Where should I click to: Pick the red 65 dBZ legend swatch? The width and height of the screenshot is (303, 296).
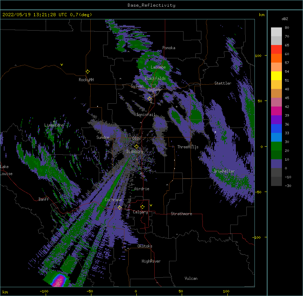click(276, 49)
